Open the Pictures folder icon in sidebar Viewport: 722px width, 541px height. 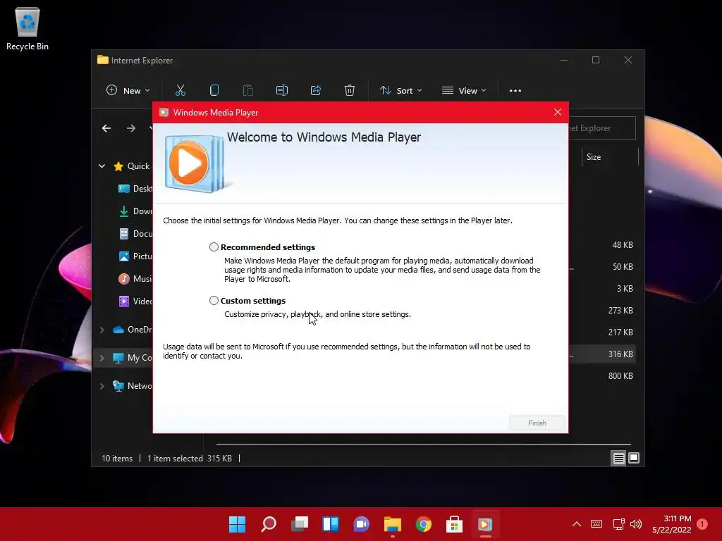point(124,256)
